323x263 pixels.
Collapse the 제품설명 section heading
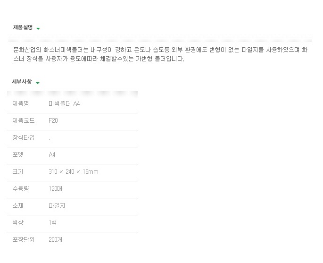tap(23, 27)
